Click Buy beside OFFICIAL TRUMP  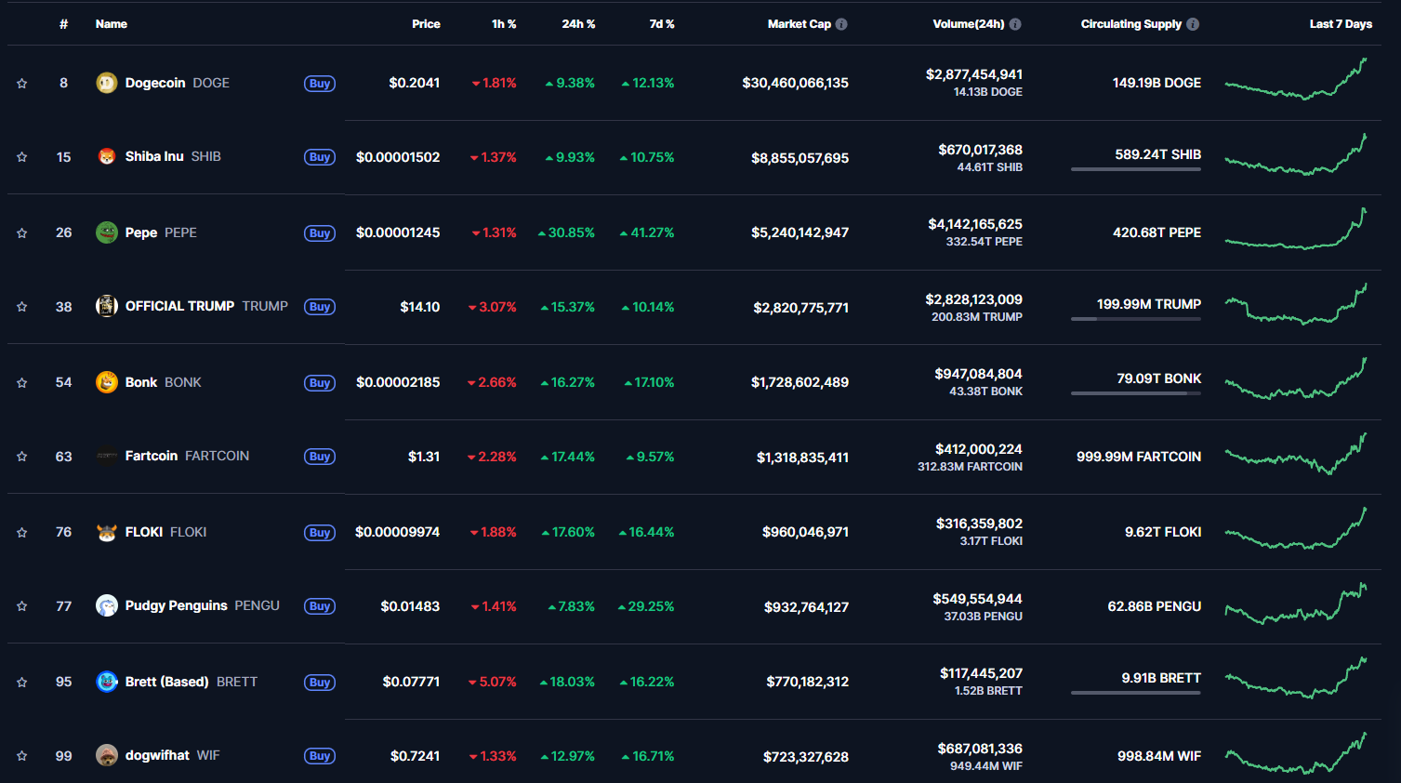click(320, 307)
